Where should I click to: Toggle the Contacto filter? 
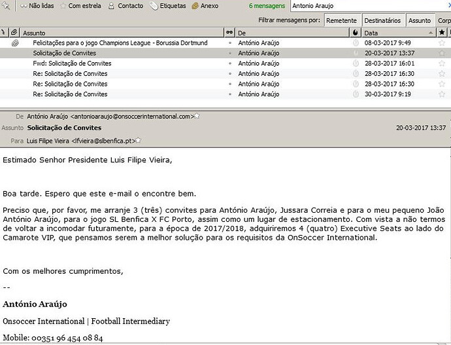tap(125, 6)
